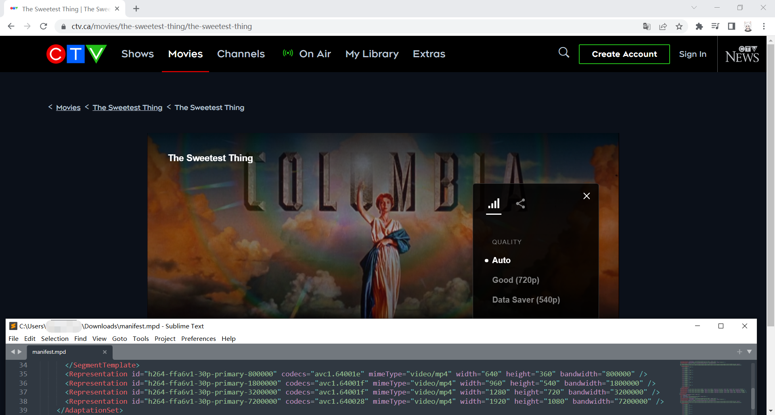Open the tab search chevron in Chrome
Image resolution: width=775 pixels, height=415 pixels.
click(694, 8)
